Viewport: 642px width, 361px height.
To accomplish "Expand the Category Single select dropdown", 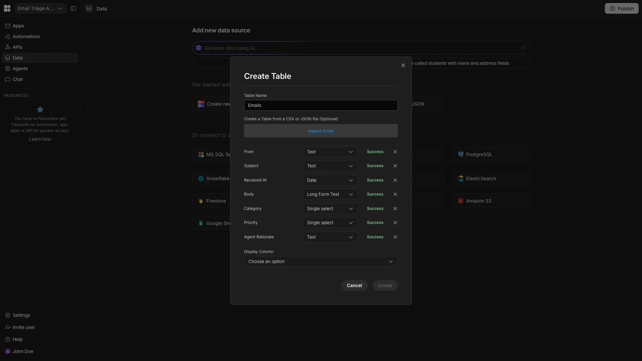I will click(x=330, y=209).
